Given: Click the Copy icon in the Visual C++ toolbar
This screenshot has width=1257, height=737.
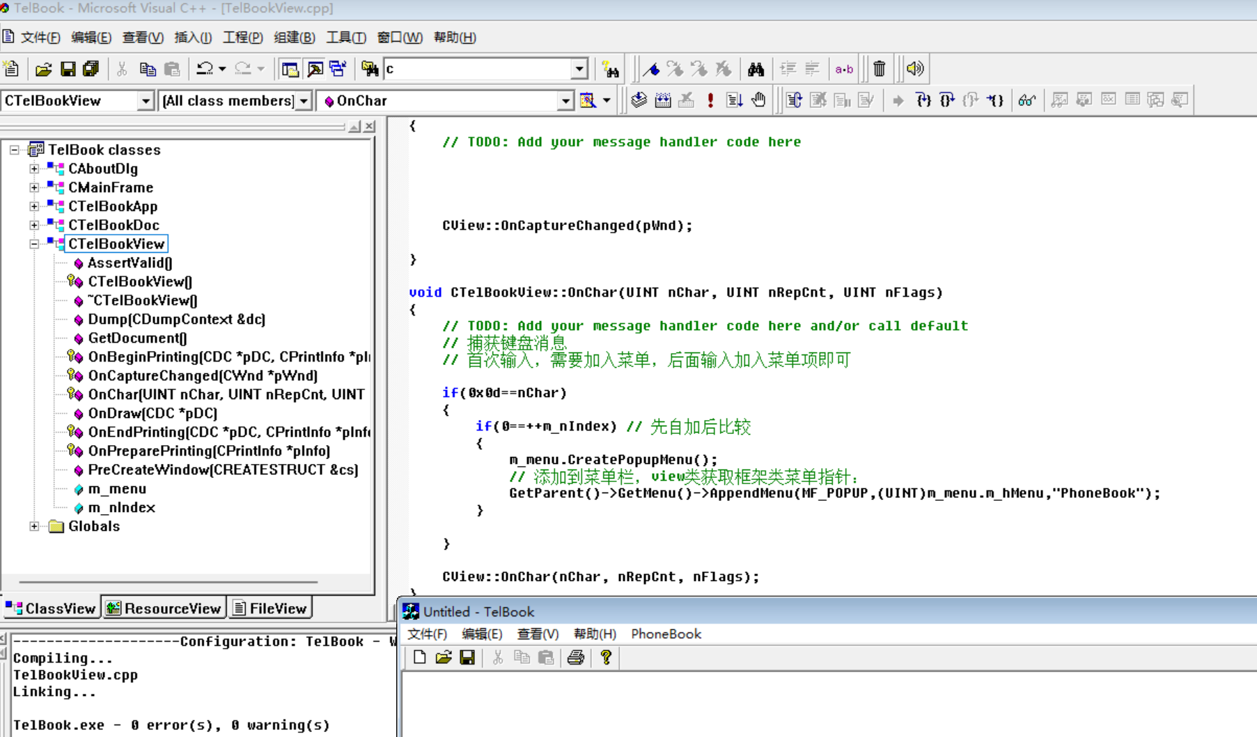Looking at the screenshot, I should [148, 69].
